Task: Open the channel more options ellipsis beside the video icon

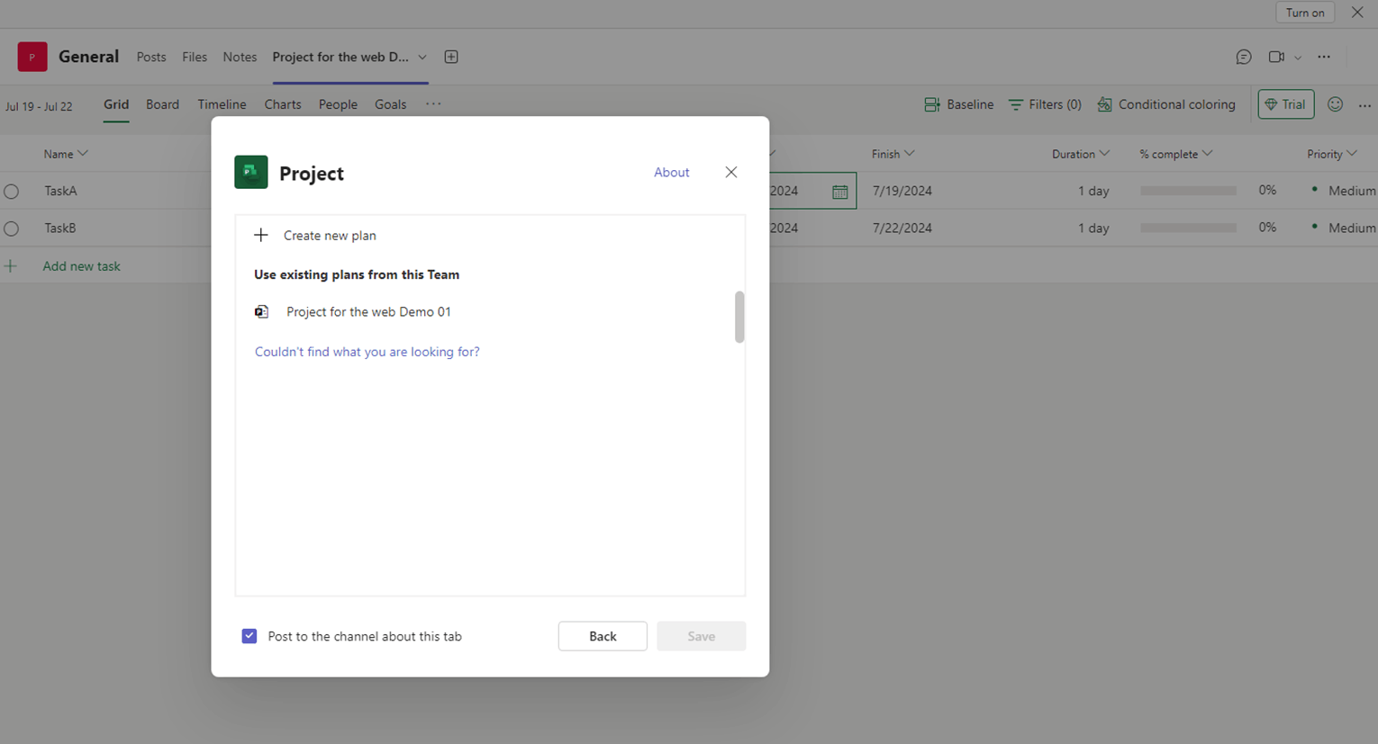Action: tap(1324, 57)
